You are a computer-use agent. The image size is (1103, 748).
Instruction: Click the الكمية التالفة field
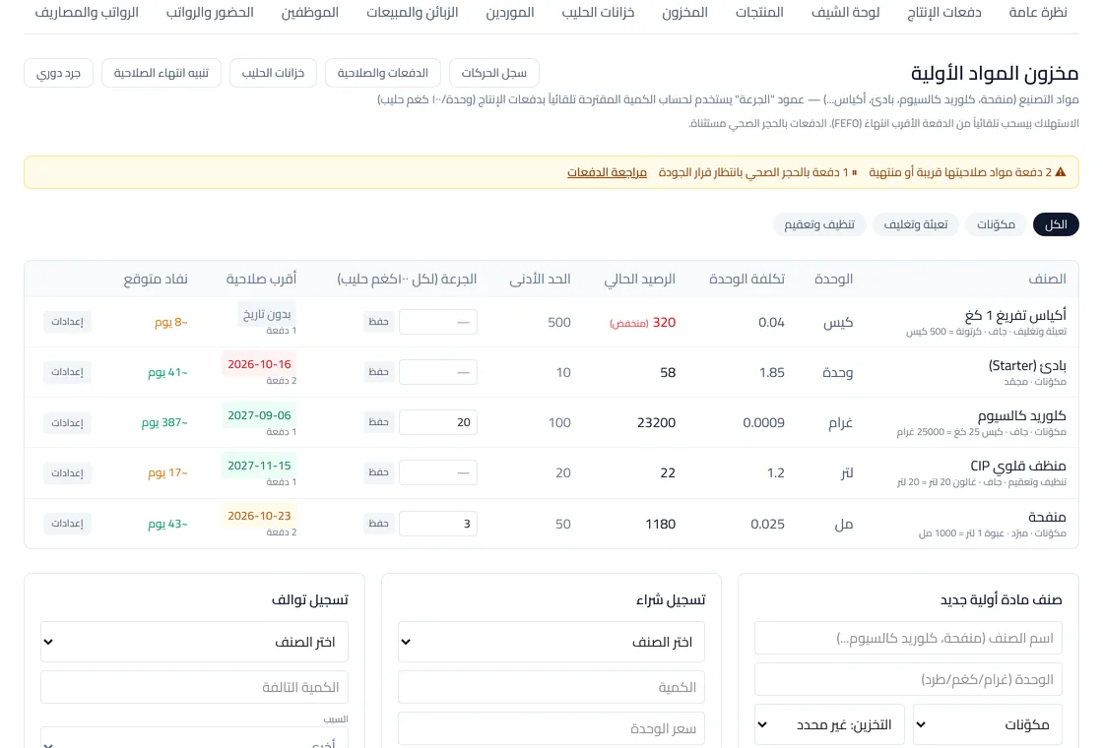click(194, 687)
